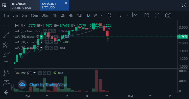Open the indicators line chart icon
189x99 pixels.
click(135, 15)
